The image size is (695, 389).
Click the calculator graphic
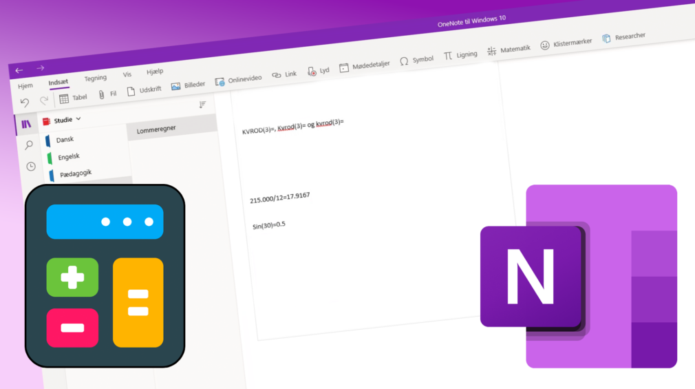point(105,276)
